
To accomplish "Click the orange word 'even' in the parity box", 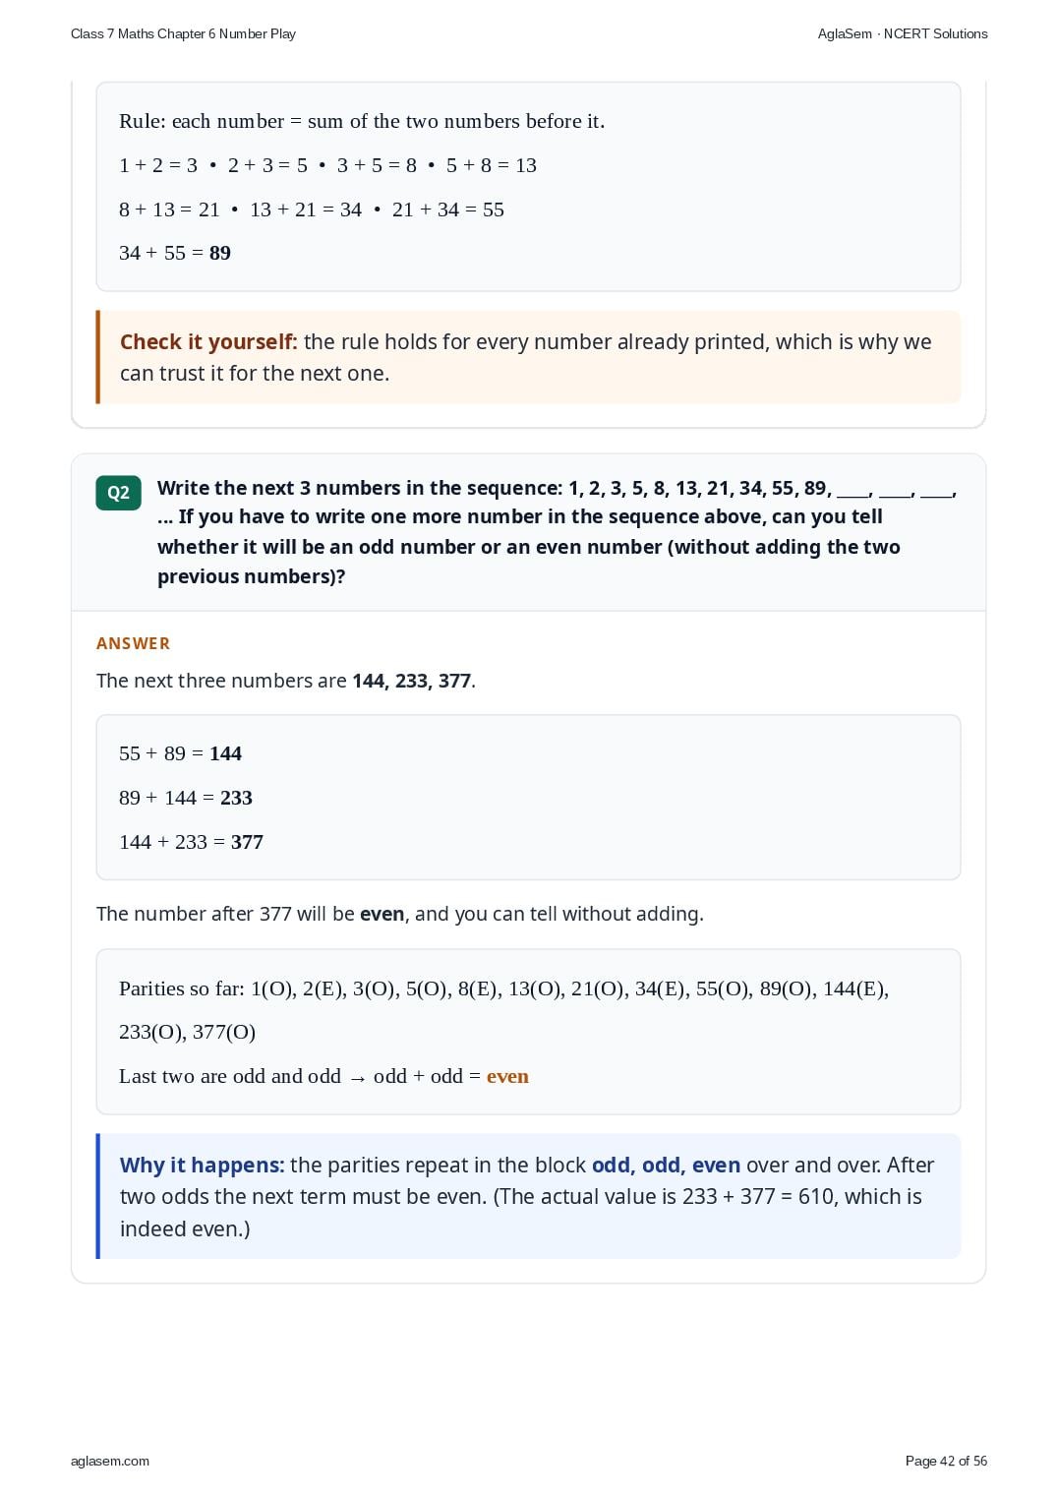I will 507,1076.
